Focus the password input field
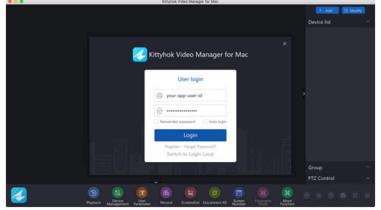 pos(190,111)
